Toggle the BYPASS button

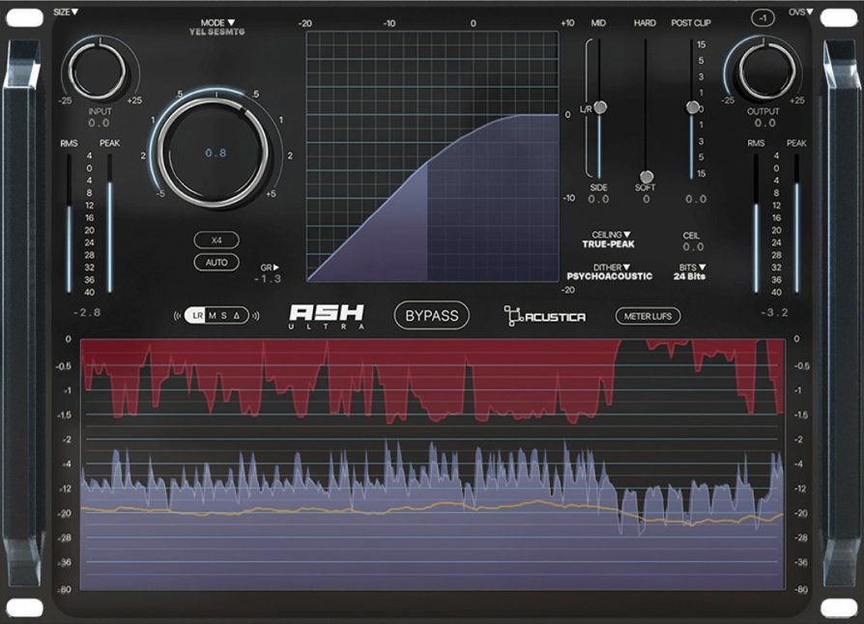click(432, 316)
